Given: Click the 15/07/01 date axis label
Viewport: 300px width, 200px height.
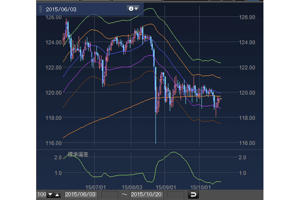Looking at the screenshot, I should tap(95, 187).
